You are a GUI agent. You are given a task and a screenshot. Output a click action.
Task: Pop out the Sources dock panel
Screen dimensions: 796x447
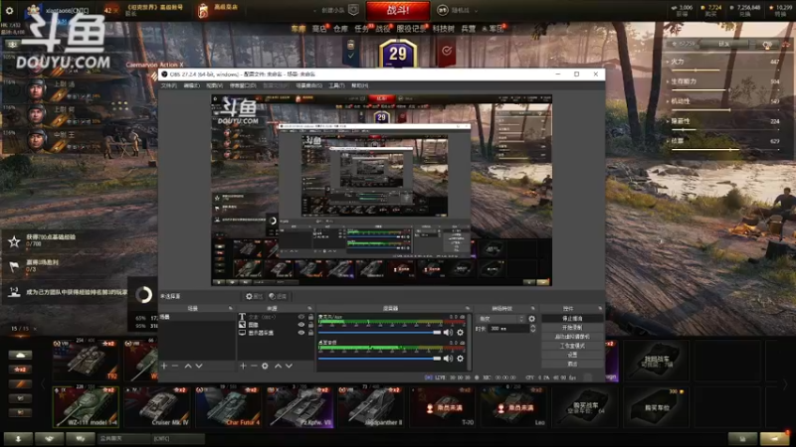[309, 309]
